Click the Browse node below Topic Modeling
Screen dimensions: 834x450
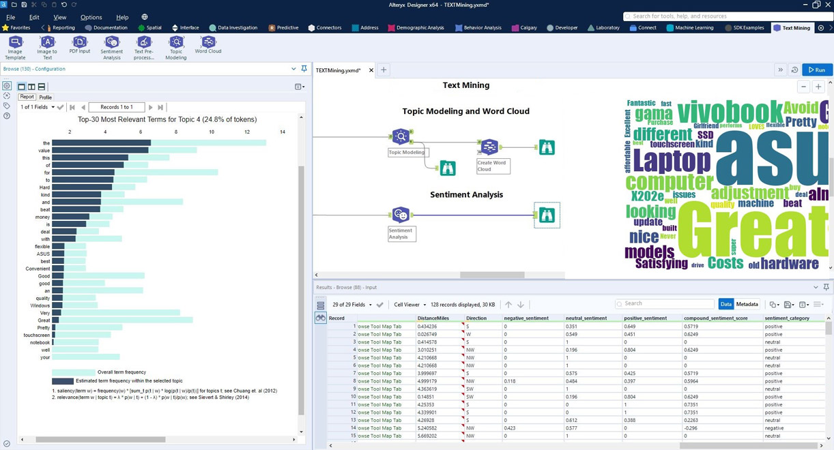pos(448,168)
